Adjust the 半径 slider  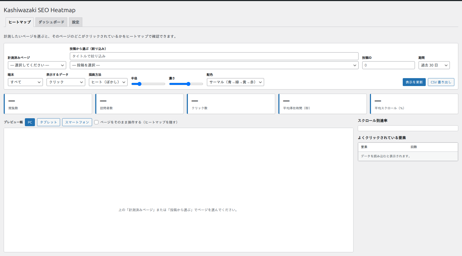[148, 84]
